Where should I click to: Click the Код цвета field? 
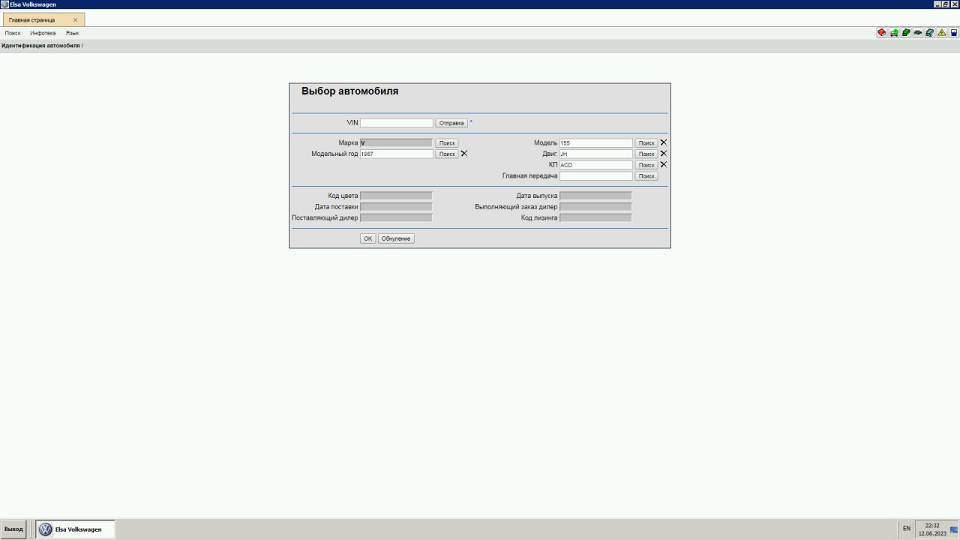[397, 196]
